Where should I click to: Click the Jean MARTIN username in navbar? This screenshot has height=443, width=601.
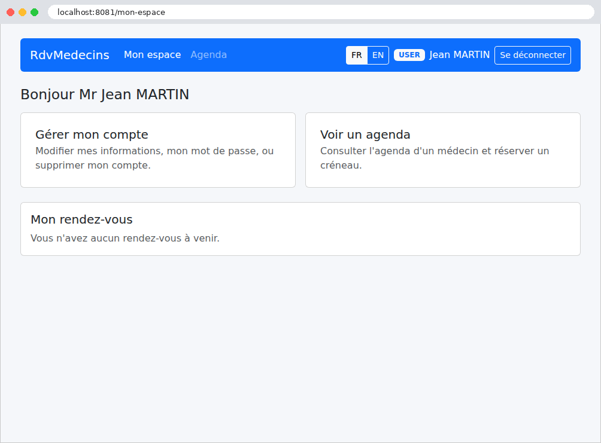tap(460, 55)
